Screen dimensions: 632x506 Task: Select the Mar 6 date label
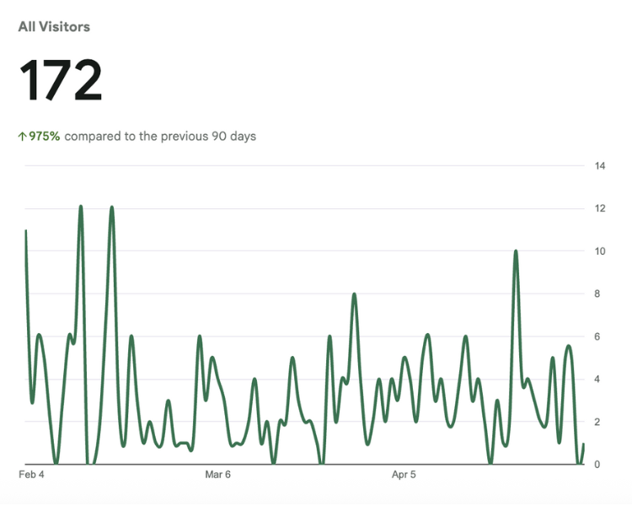click(x=217, y=475)
